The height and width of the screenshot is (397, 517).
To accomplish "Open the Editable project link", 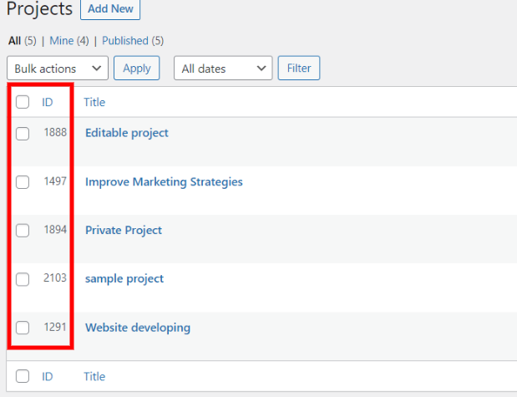I will point(126,133).
